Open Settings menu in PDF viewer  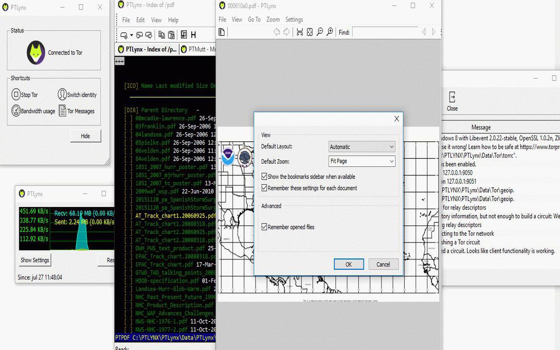tap(294, 20)
